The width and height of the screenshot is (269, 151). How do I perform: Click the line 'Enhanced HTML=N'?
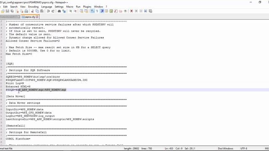coord(18,87)
